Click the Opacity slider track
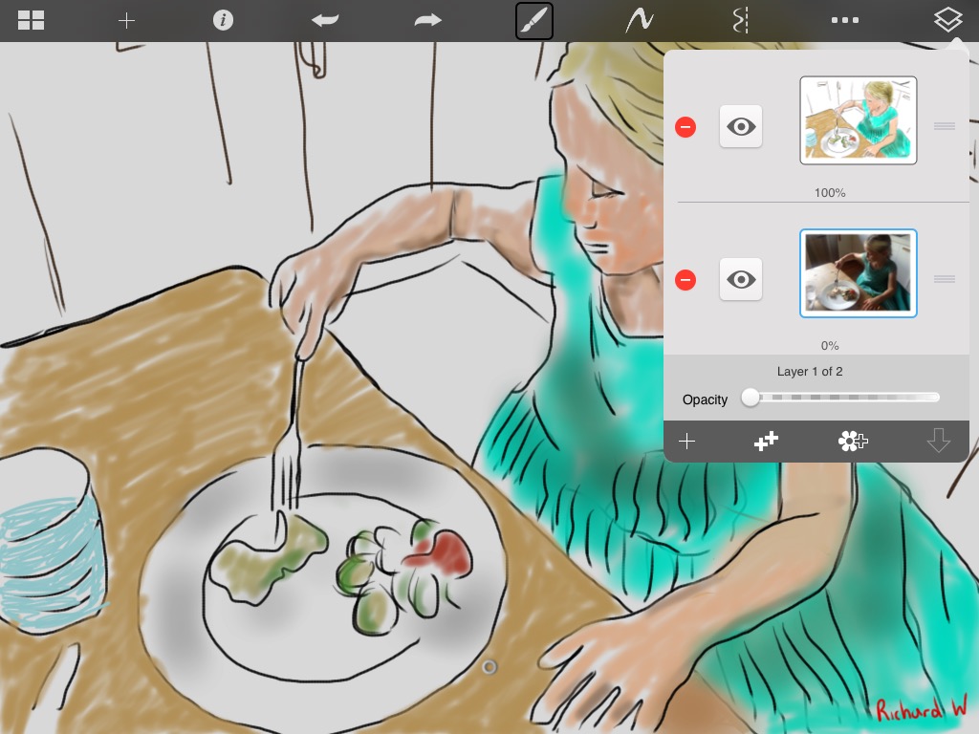Viewport: 979px width, 734px height. click(x=841, y=398)
